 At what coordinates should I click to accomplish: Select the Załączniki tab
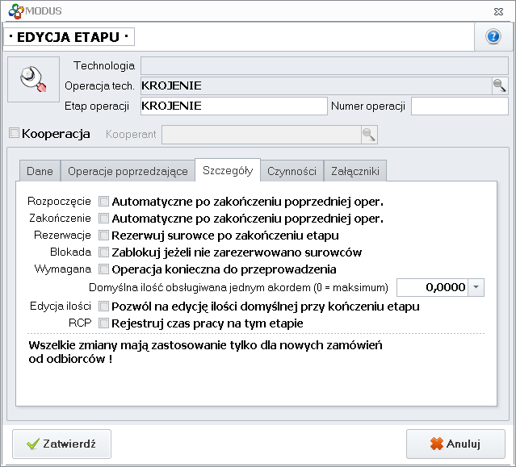click(x=355, y=171)
